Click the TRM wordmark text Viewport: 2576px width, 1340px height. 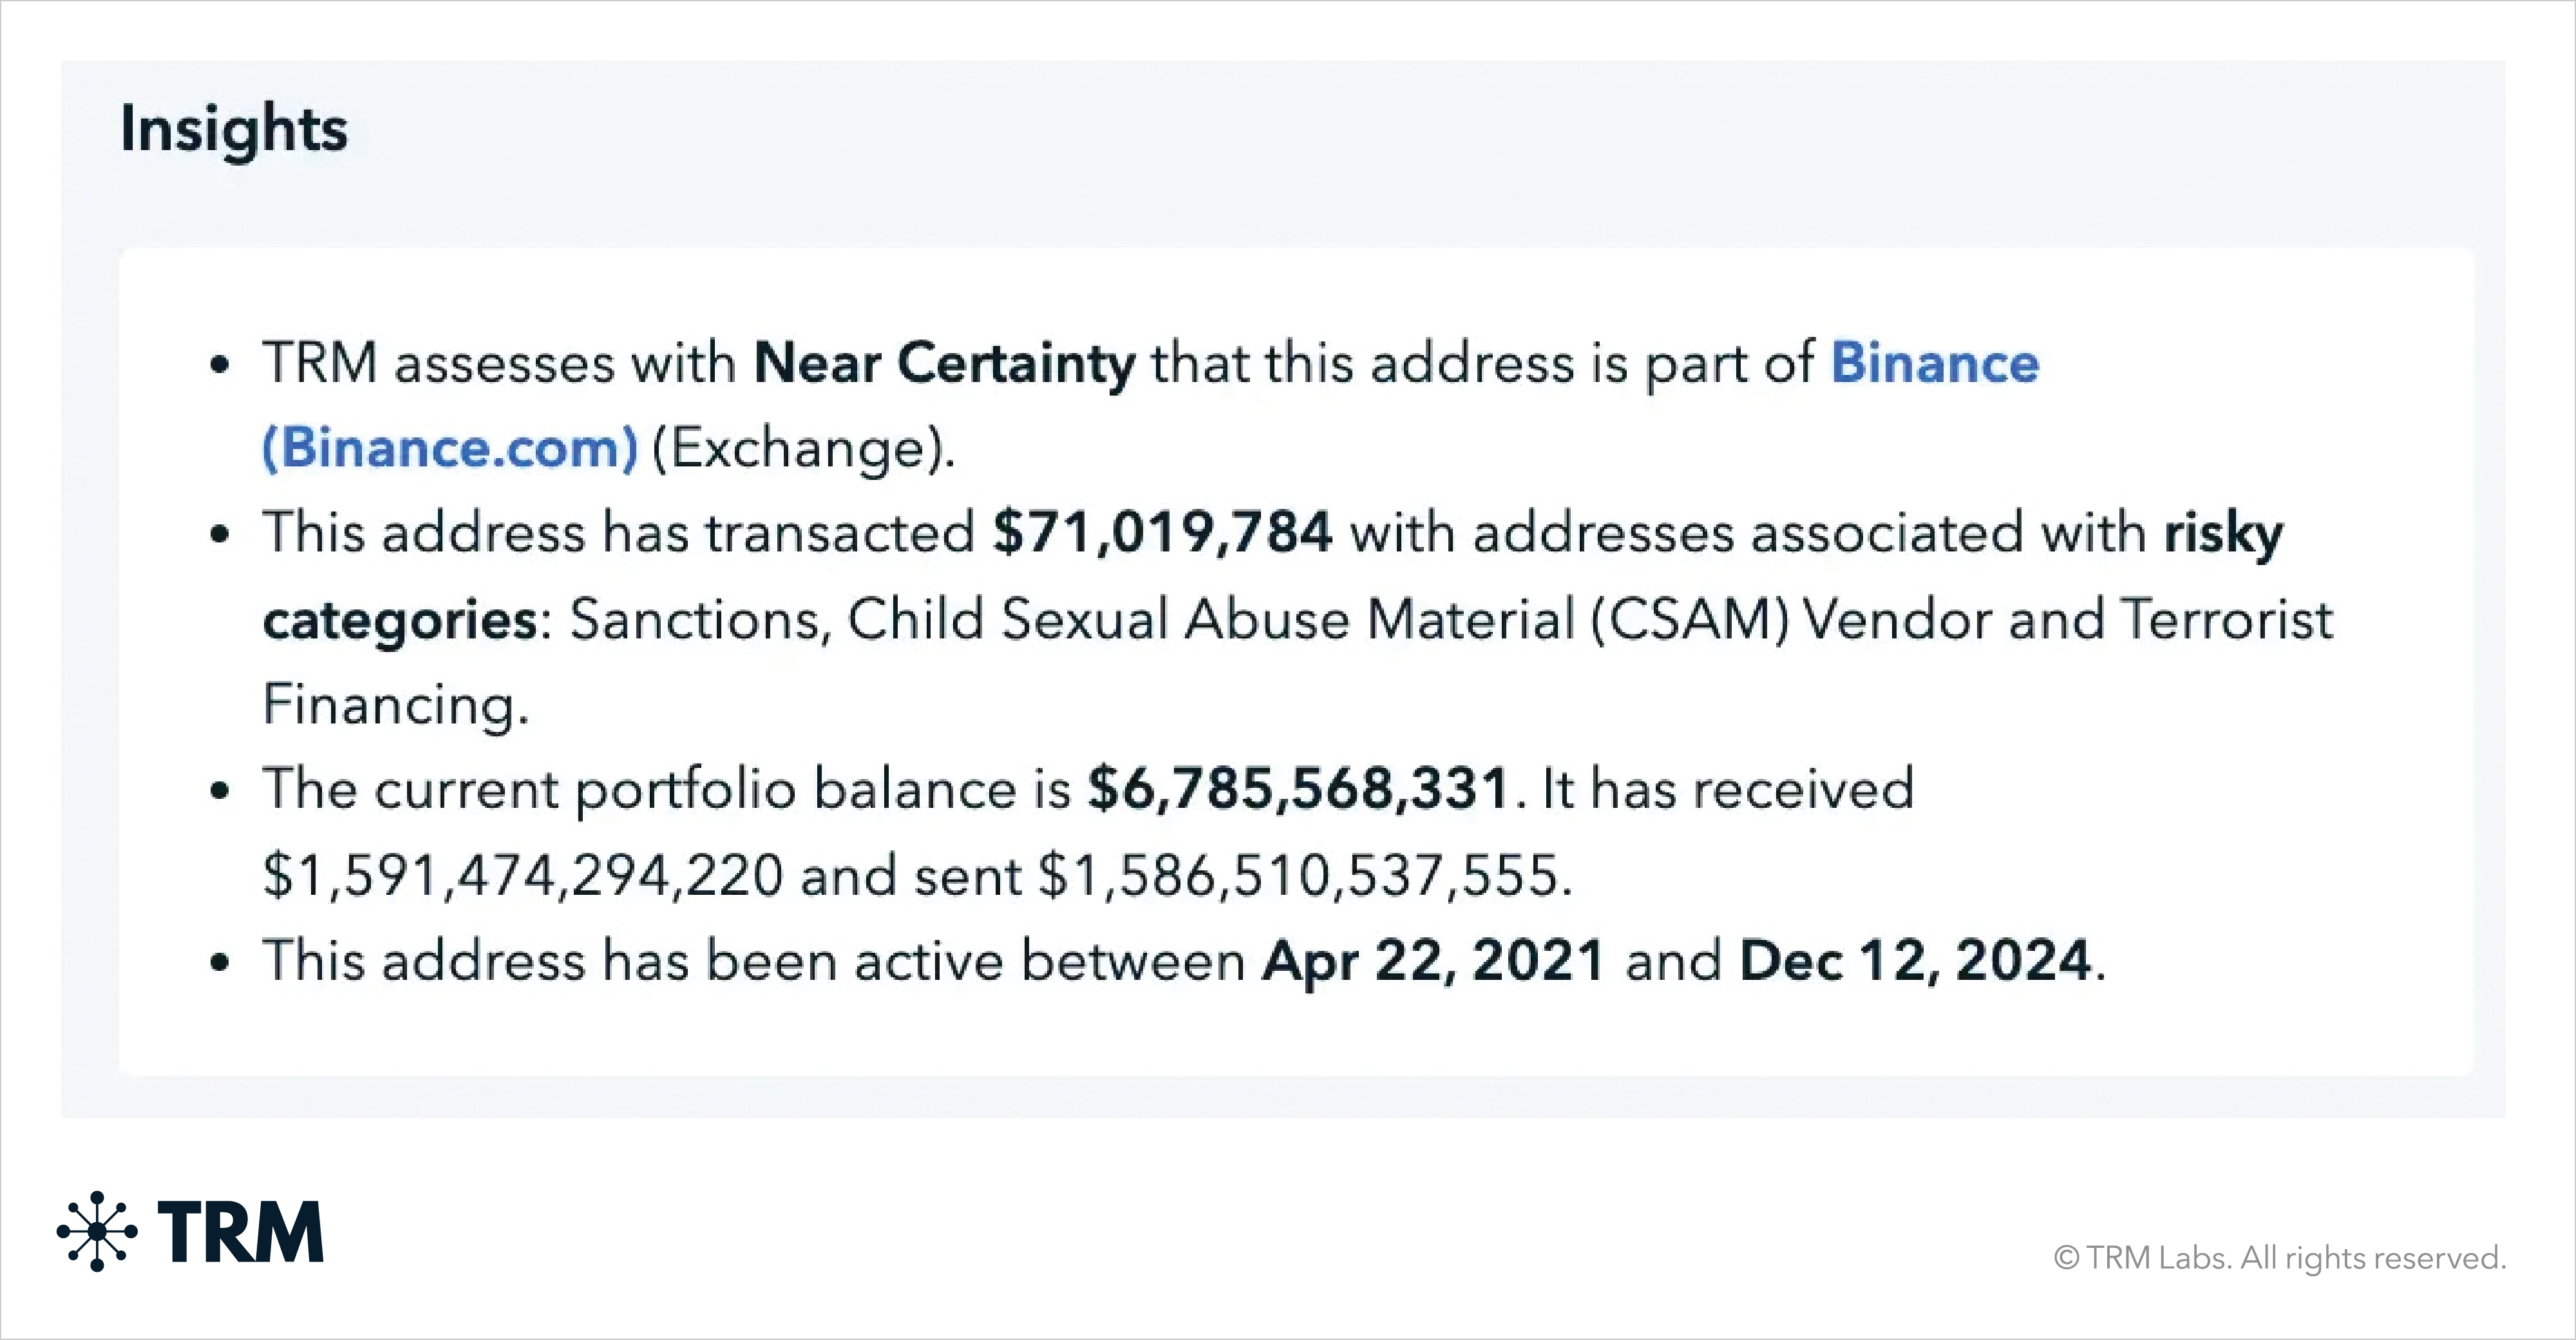241,1233
